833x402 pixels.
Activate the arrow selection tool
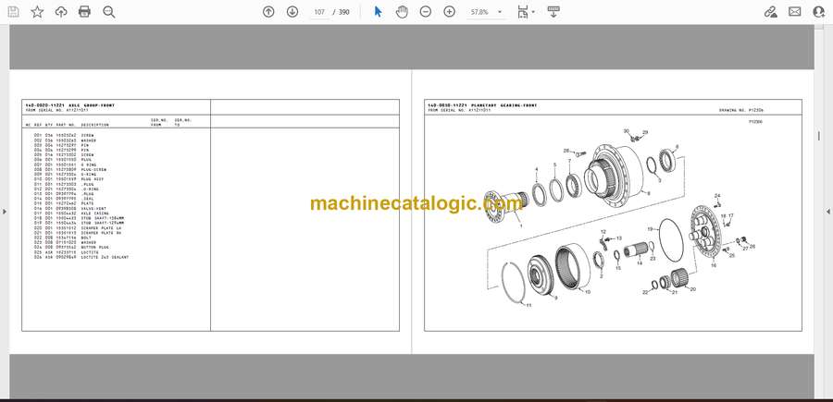pyautogui.click(x=378, y=12)
